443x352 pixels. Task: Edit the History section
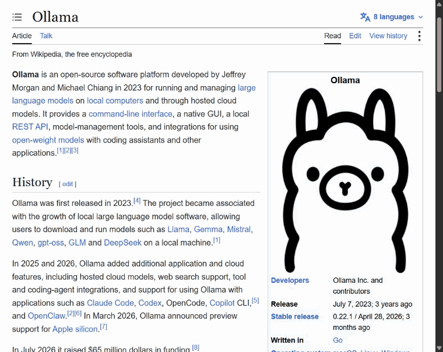pos(68,184)
